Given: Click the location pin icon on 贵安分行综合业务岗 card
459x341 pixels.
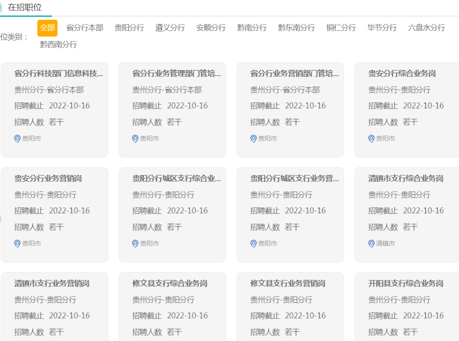Looking at the screenshot, I should click(x=371, y=139).
